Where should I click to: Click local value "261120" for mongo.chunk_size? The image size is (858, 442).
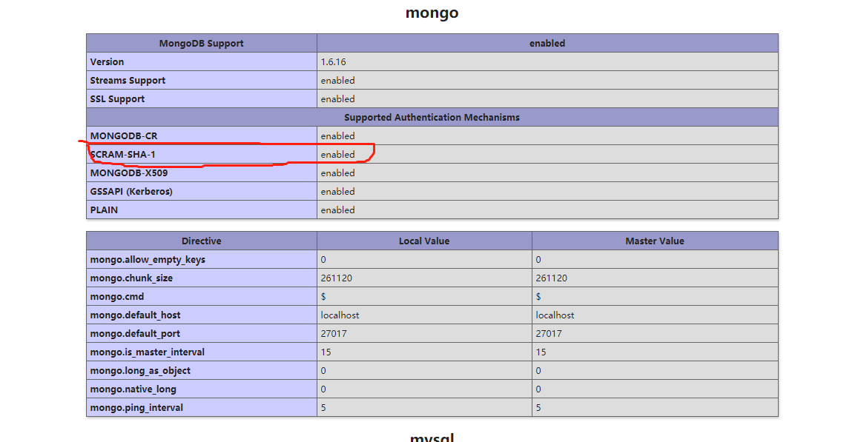pyautogui.click(x=337, y=278)
